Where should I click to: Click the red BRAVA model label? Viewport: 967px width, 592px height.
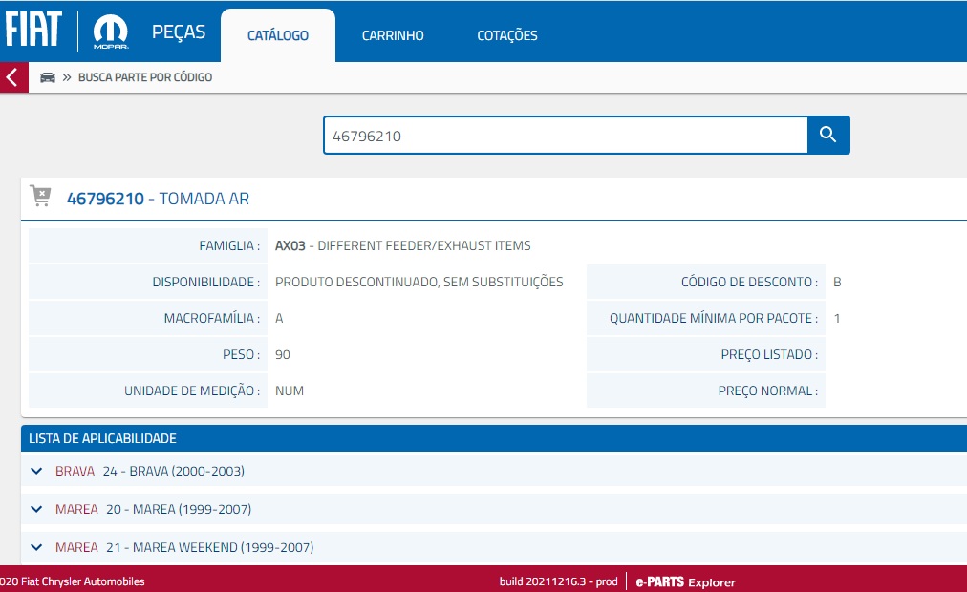tap(75, 471)
